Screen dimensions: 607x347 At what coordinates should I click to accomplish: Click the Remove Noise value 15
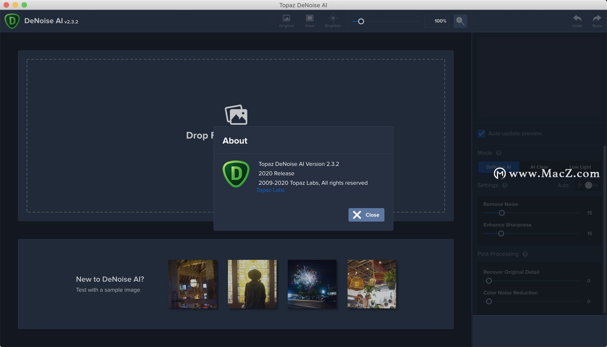click(x=590, y=213)
